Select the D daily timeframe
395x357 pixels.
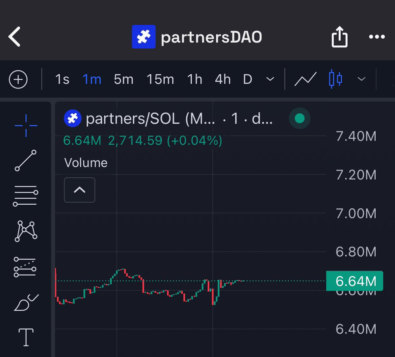(x=248, y=80)
